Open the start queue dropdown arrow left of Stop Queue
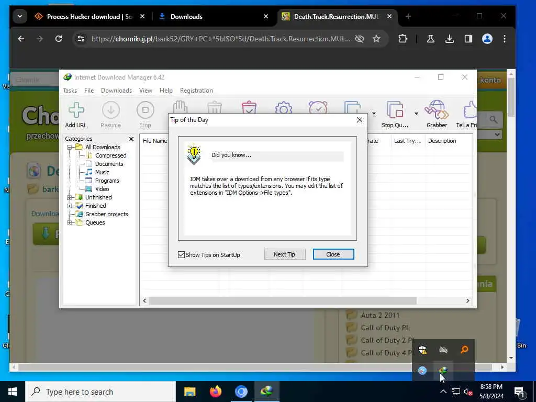This screenshot has width=536, height=402. [x=374, y=114]
